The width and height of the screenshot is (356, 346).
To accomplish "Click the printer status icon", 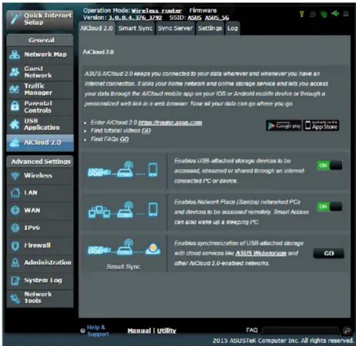I will [346, 14].
